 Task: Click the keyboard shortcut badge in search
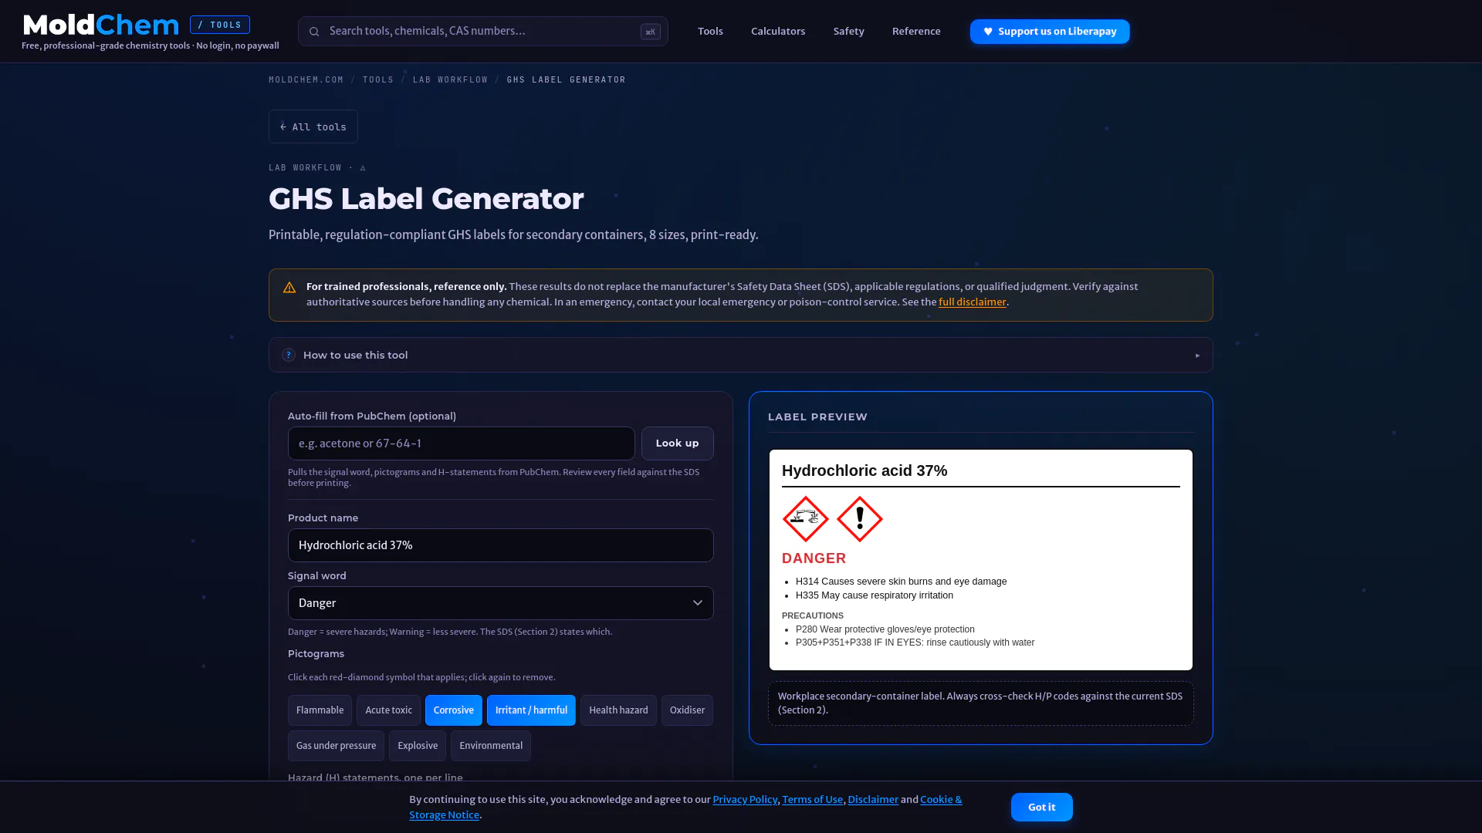coord(651,32)
